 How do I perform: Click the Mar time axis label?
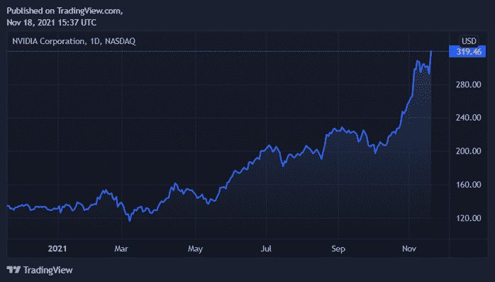(121, 249)
